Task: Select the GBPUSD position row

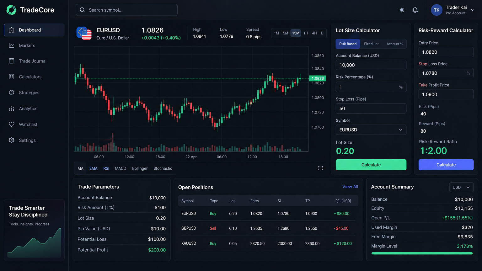Action: [268, 228]
